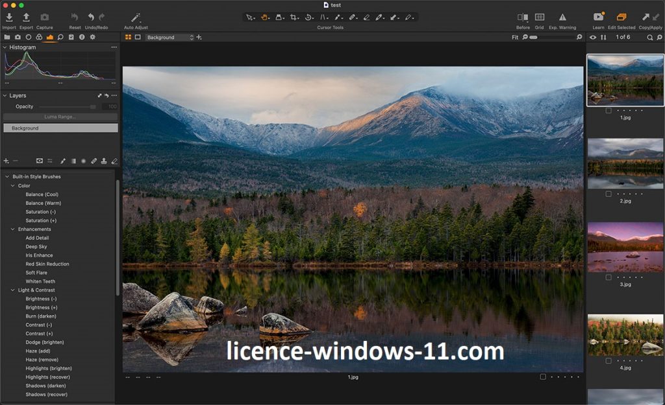The height and width of the screenshot is (405, 665).
Task: Toggle the Grid overlay on the viewer
Action: 540,17
